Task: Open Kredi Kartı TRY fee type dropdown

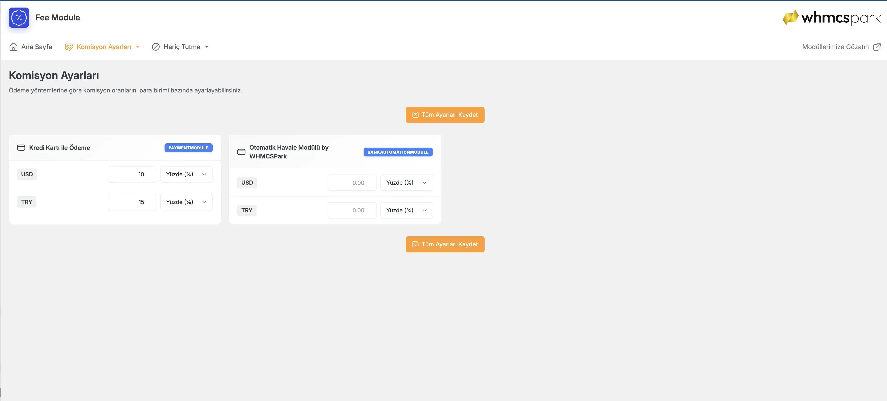Action: (x=186, y=202)
